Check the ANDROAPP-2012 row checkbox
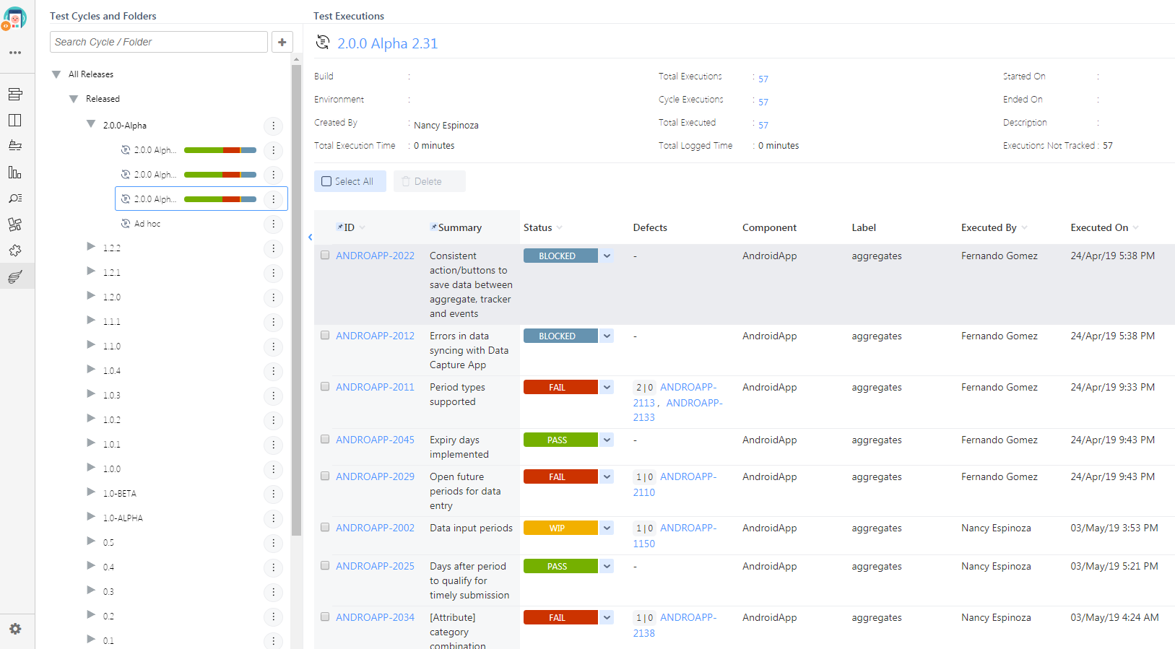 [325, 335]
